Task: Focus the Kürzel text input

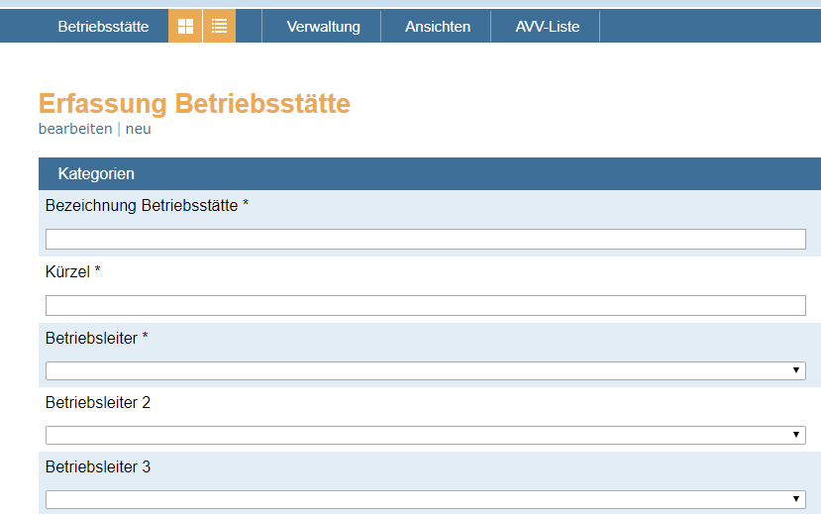Action: pos(425,305)
